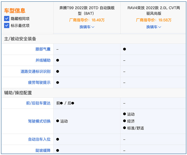Open the 前/后驻车雷达 link
The height and width of the screenshot is (155, 187).
(x=38, y=103)
